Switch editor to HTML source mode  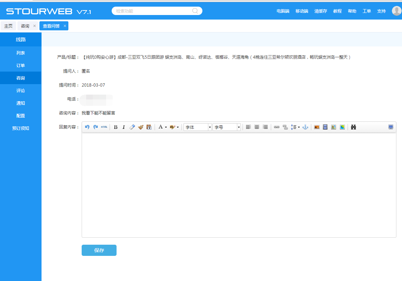coord(104,127)
